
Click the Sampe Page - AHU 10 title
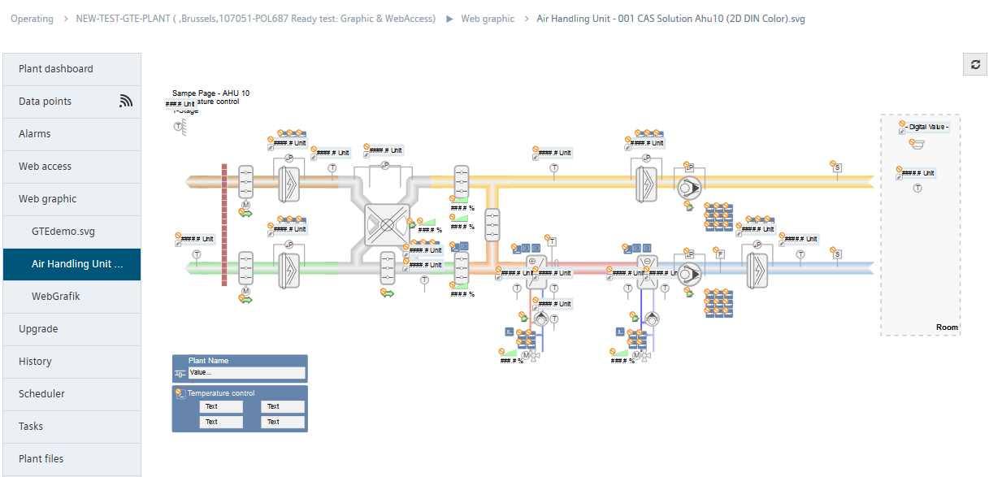click(x=210, y=93)
